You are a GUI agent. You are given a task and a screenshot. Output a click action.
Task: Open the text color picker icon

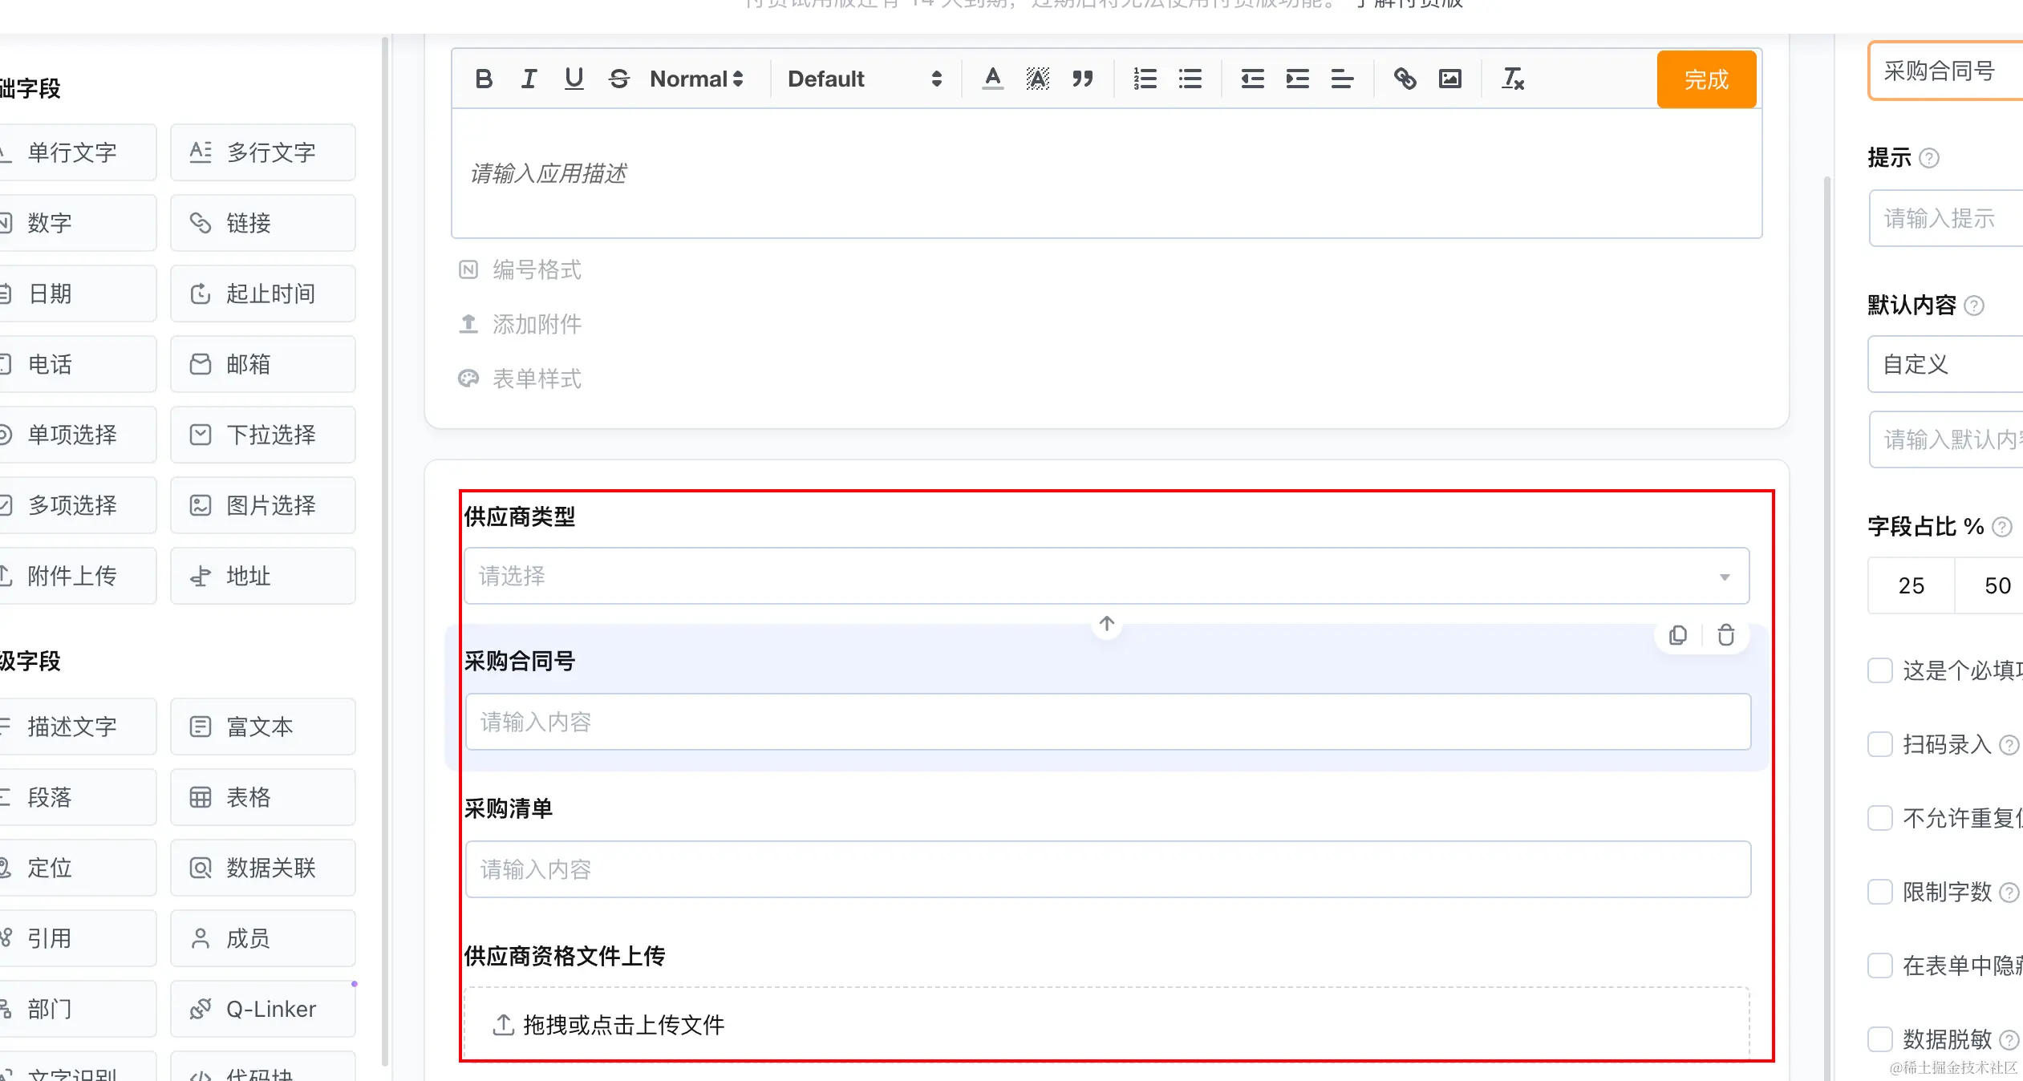tap(992, 79)
